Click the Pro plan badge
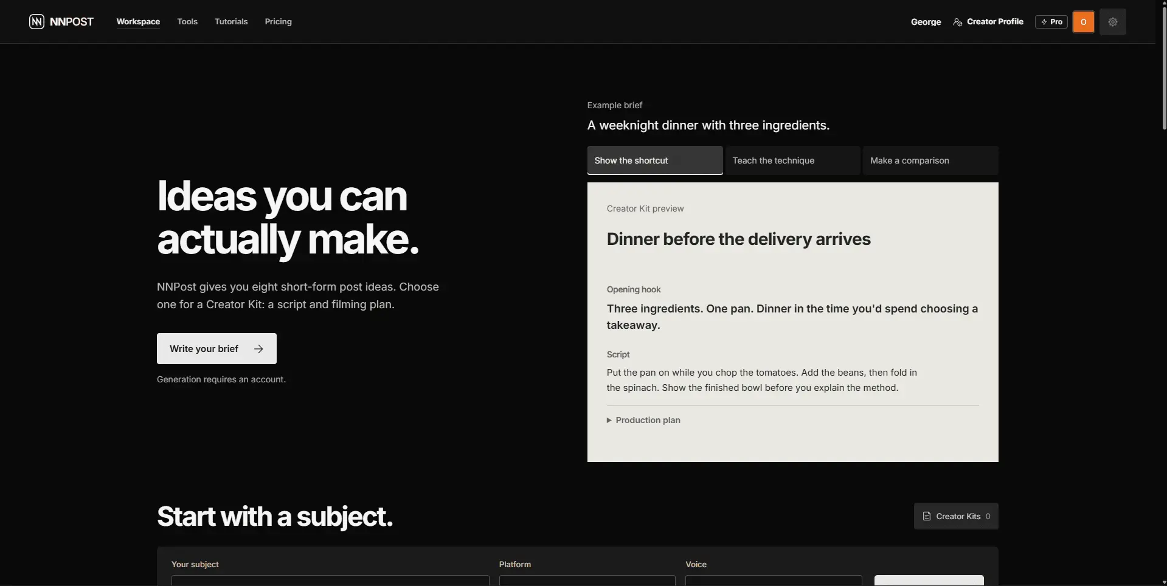This screenshot has height=586, width=1167. coord(1051,22)
